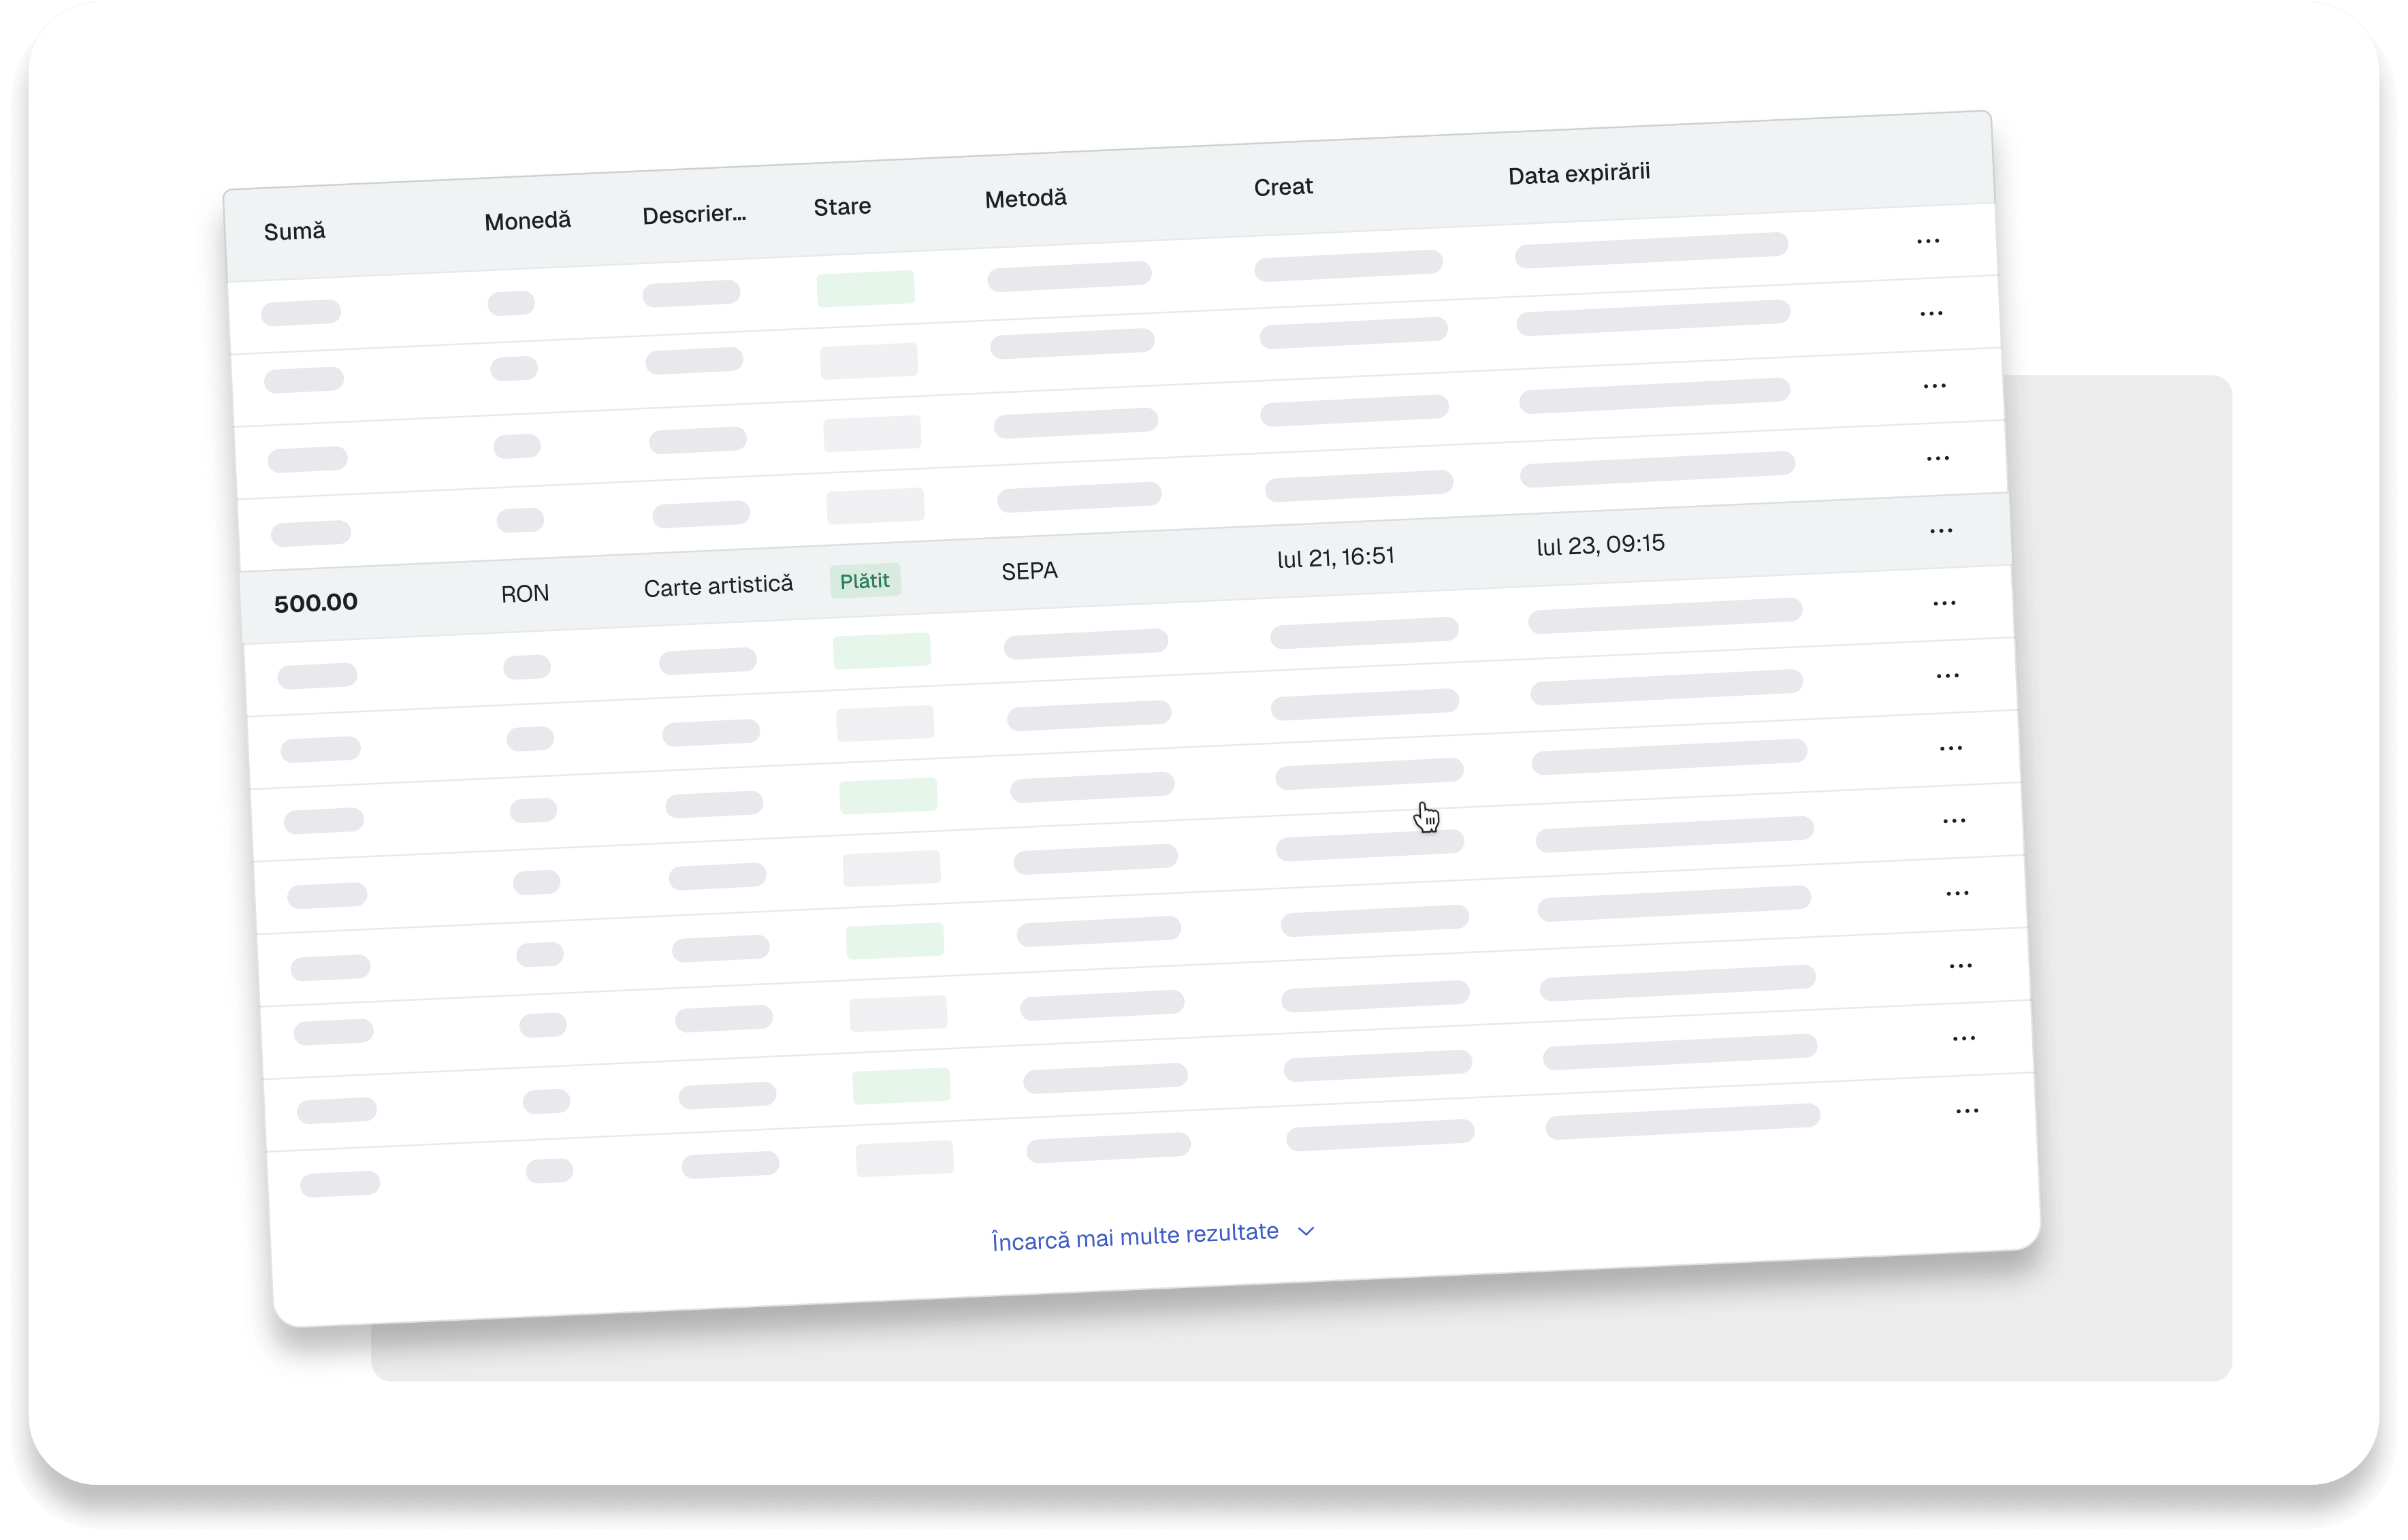Click the Metodă column header

[x=1026, y=198]
